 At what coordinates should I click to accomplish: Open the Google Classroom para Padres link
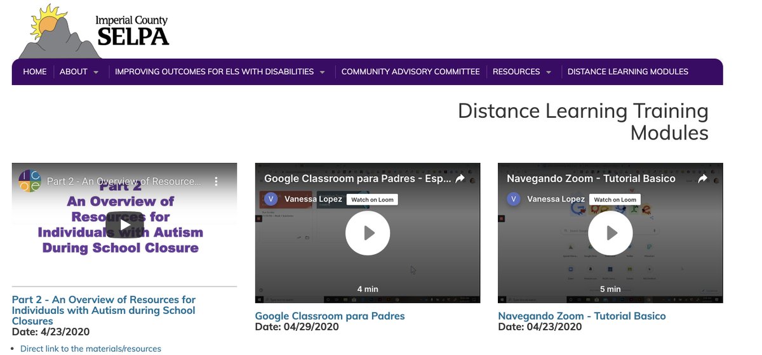click(x=330, y=316)
